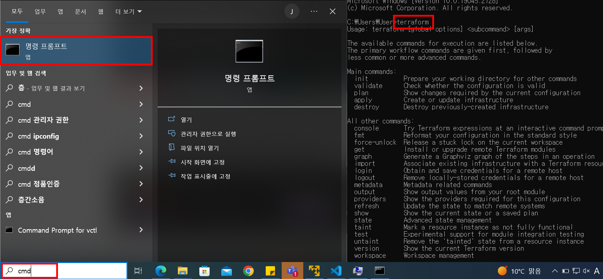Click the battery tray icon

(x=566, y=271)
